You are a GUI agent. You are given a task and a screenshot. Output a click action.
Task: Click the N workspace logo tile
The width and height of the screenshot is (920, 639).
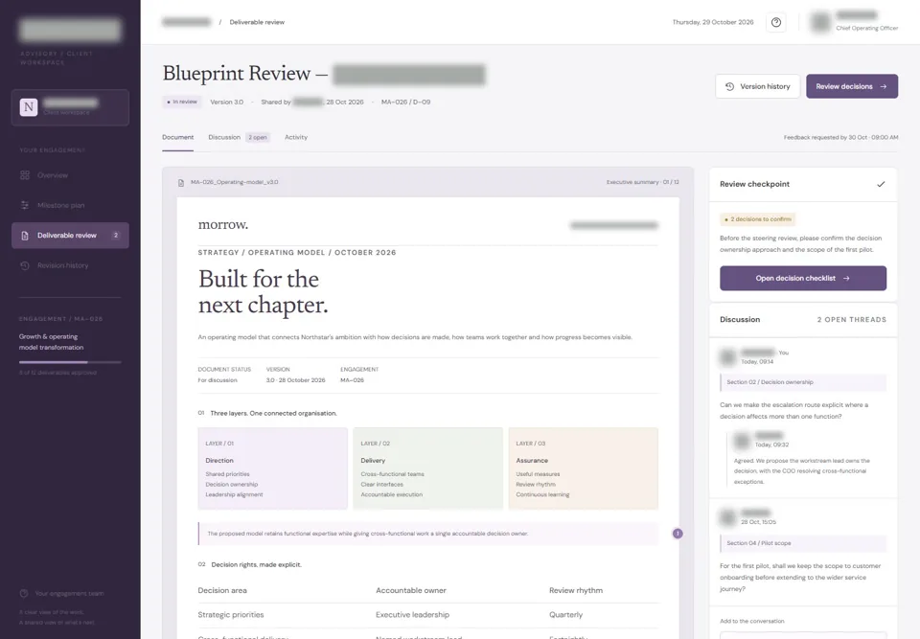pyautogui.click(x=29, y=107)
